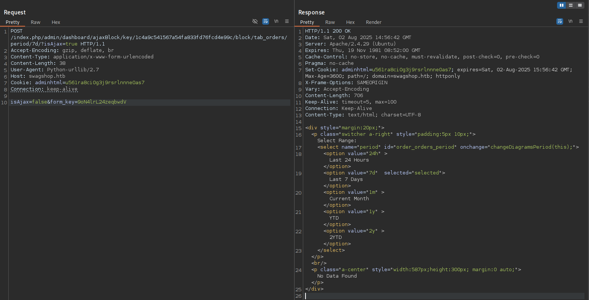View the Response in the Hex tab

[350, 22]
